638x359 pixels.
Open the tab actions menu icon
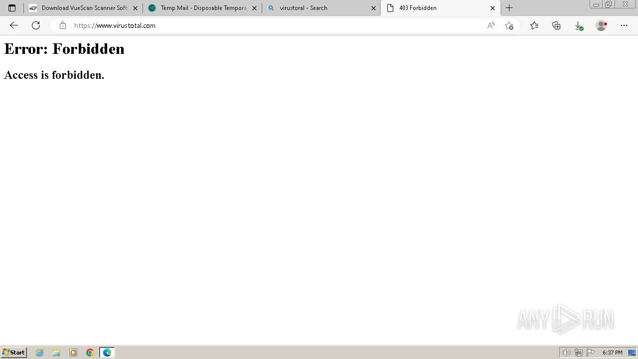point(12,8)
